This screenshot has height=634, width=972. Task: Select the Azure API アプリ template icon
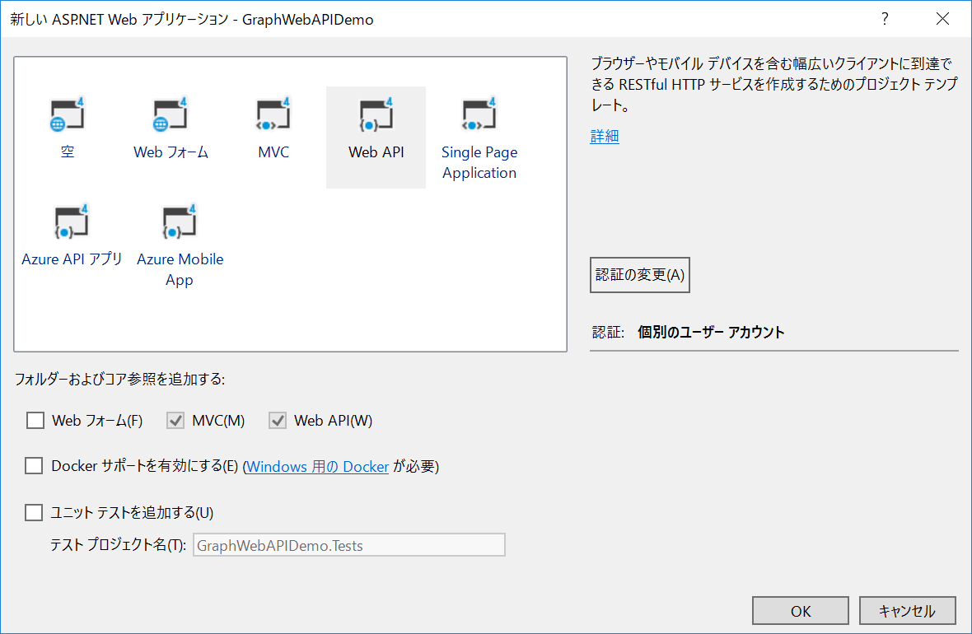point(72,222)
